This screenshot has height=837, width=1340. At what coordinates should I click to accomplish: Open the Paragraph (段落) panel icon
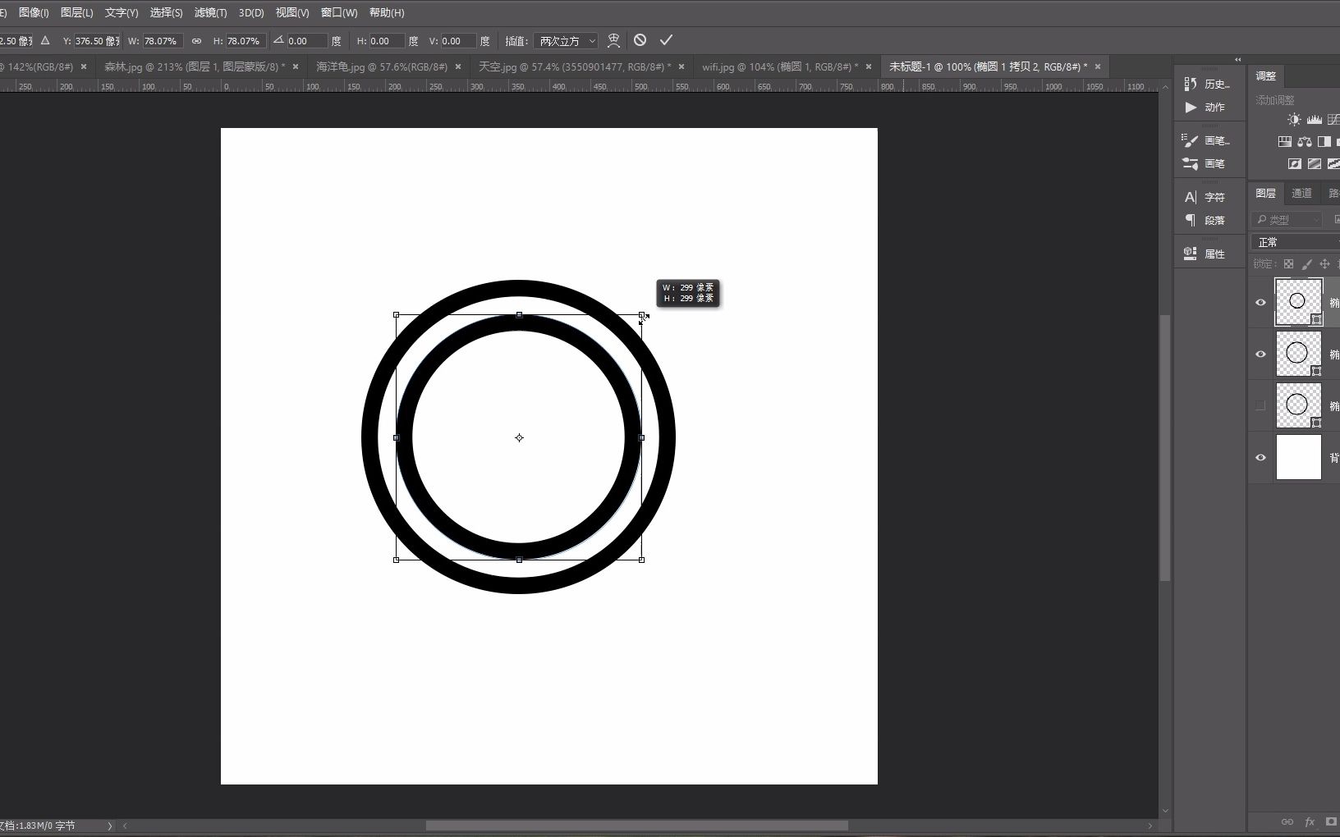[x=1191, y=220]
